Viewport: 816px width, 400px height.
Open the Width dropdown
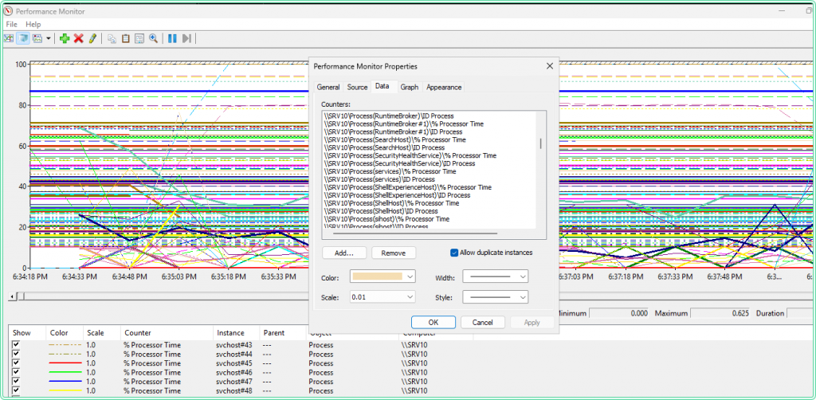(496, 276)
